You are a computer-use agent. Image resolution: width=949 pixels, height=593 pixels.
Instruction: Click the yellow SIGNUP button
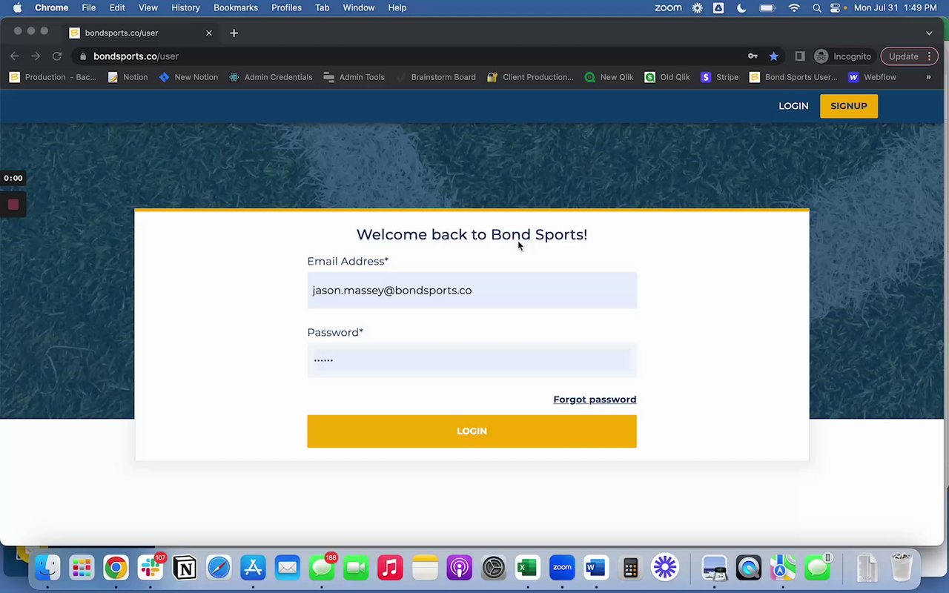tap(849, 106)
